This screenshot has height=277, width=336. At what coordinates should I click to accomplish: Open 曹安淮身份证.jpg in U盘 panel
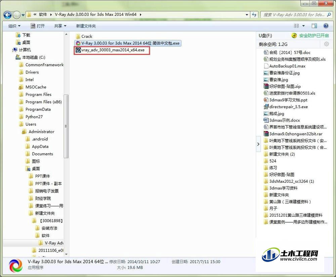[x=282, y=73]
